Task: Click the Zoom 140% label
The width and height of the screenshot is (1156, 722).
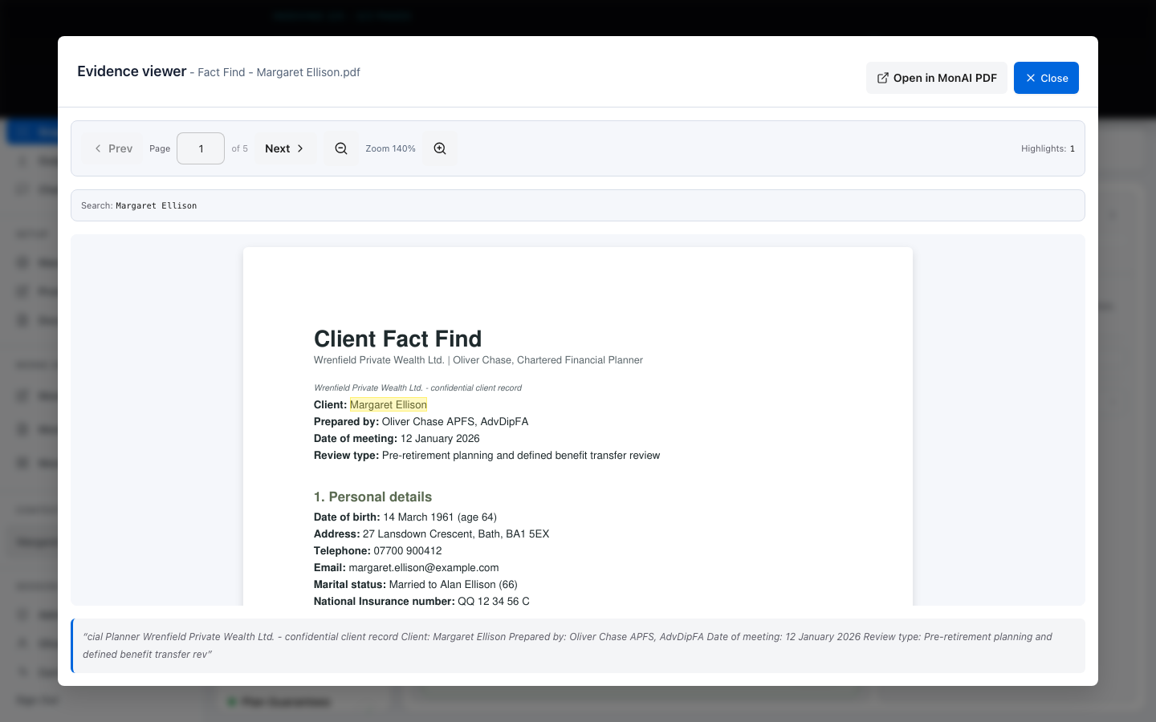Action: pyautogui.click(x=390, y=148)
